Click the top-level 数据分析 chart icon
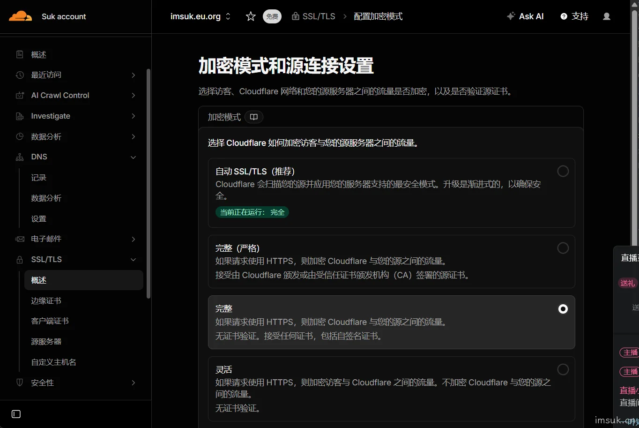Viewport: 639px width, 428px height. pyautogui.click(x=20, y=136)
